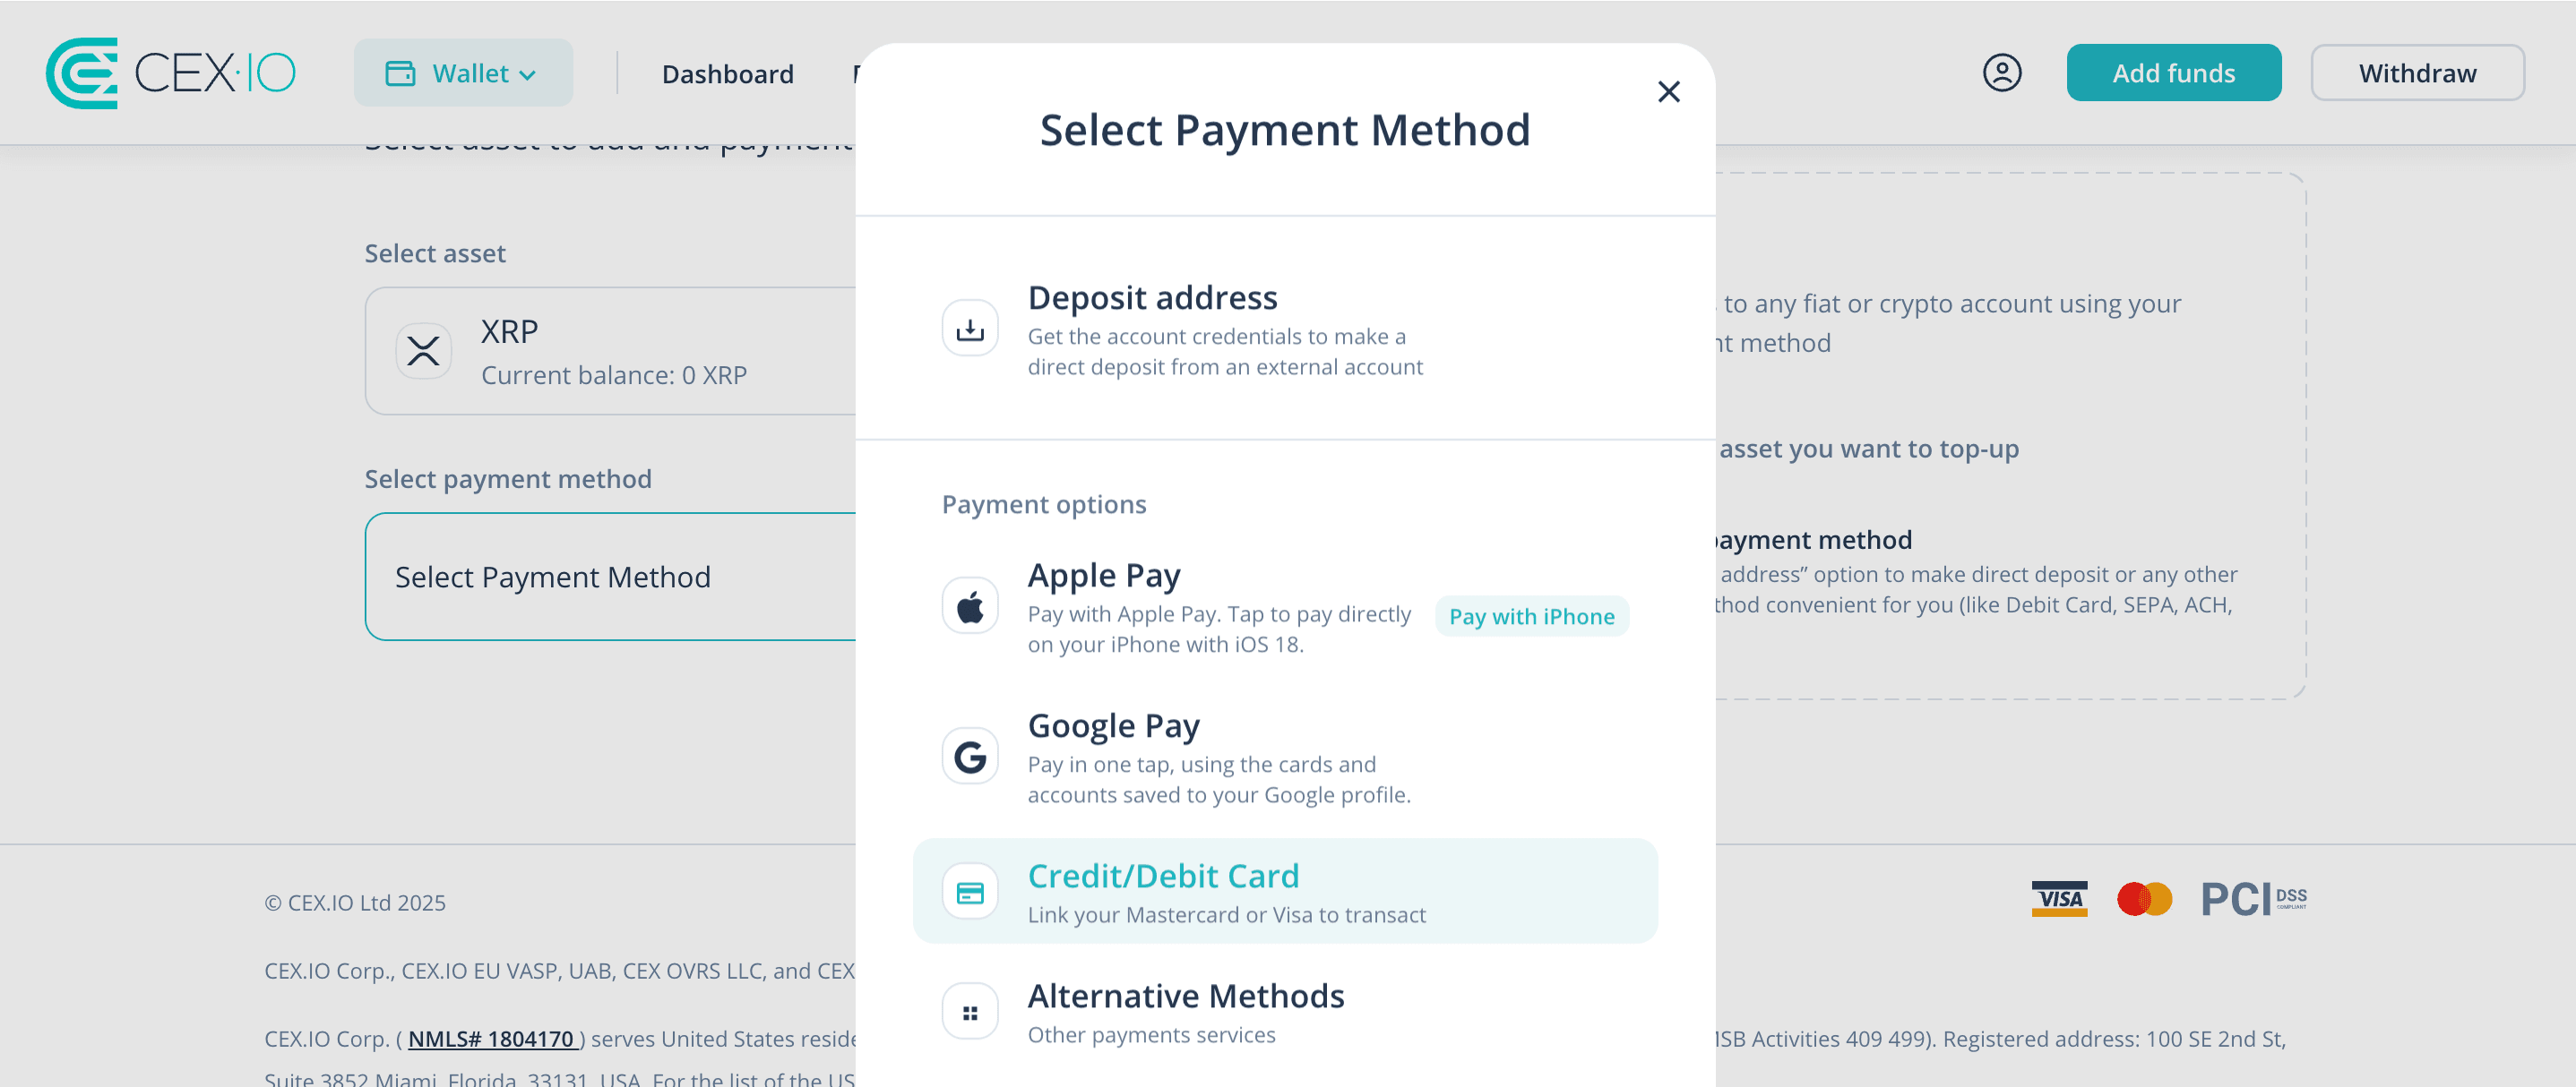
Task: Click the XRP asset icon
Action: point(424,351)
